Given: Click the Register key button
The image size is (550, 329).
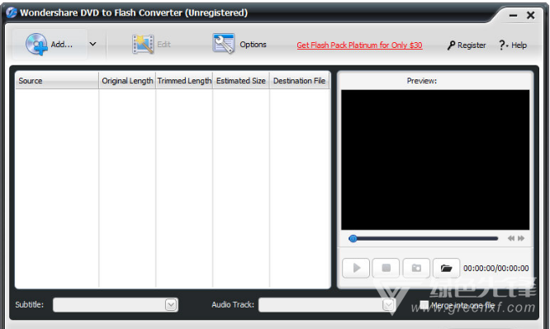Looking at the screenshot, I should click(467, 45).
